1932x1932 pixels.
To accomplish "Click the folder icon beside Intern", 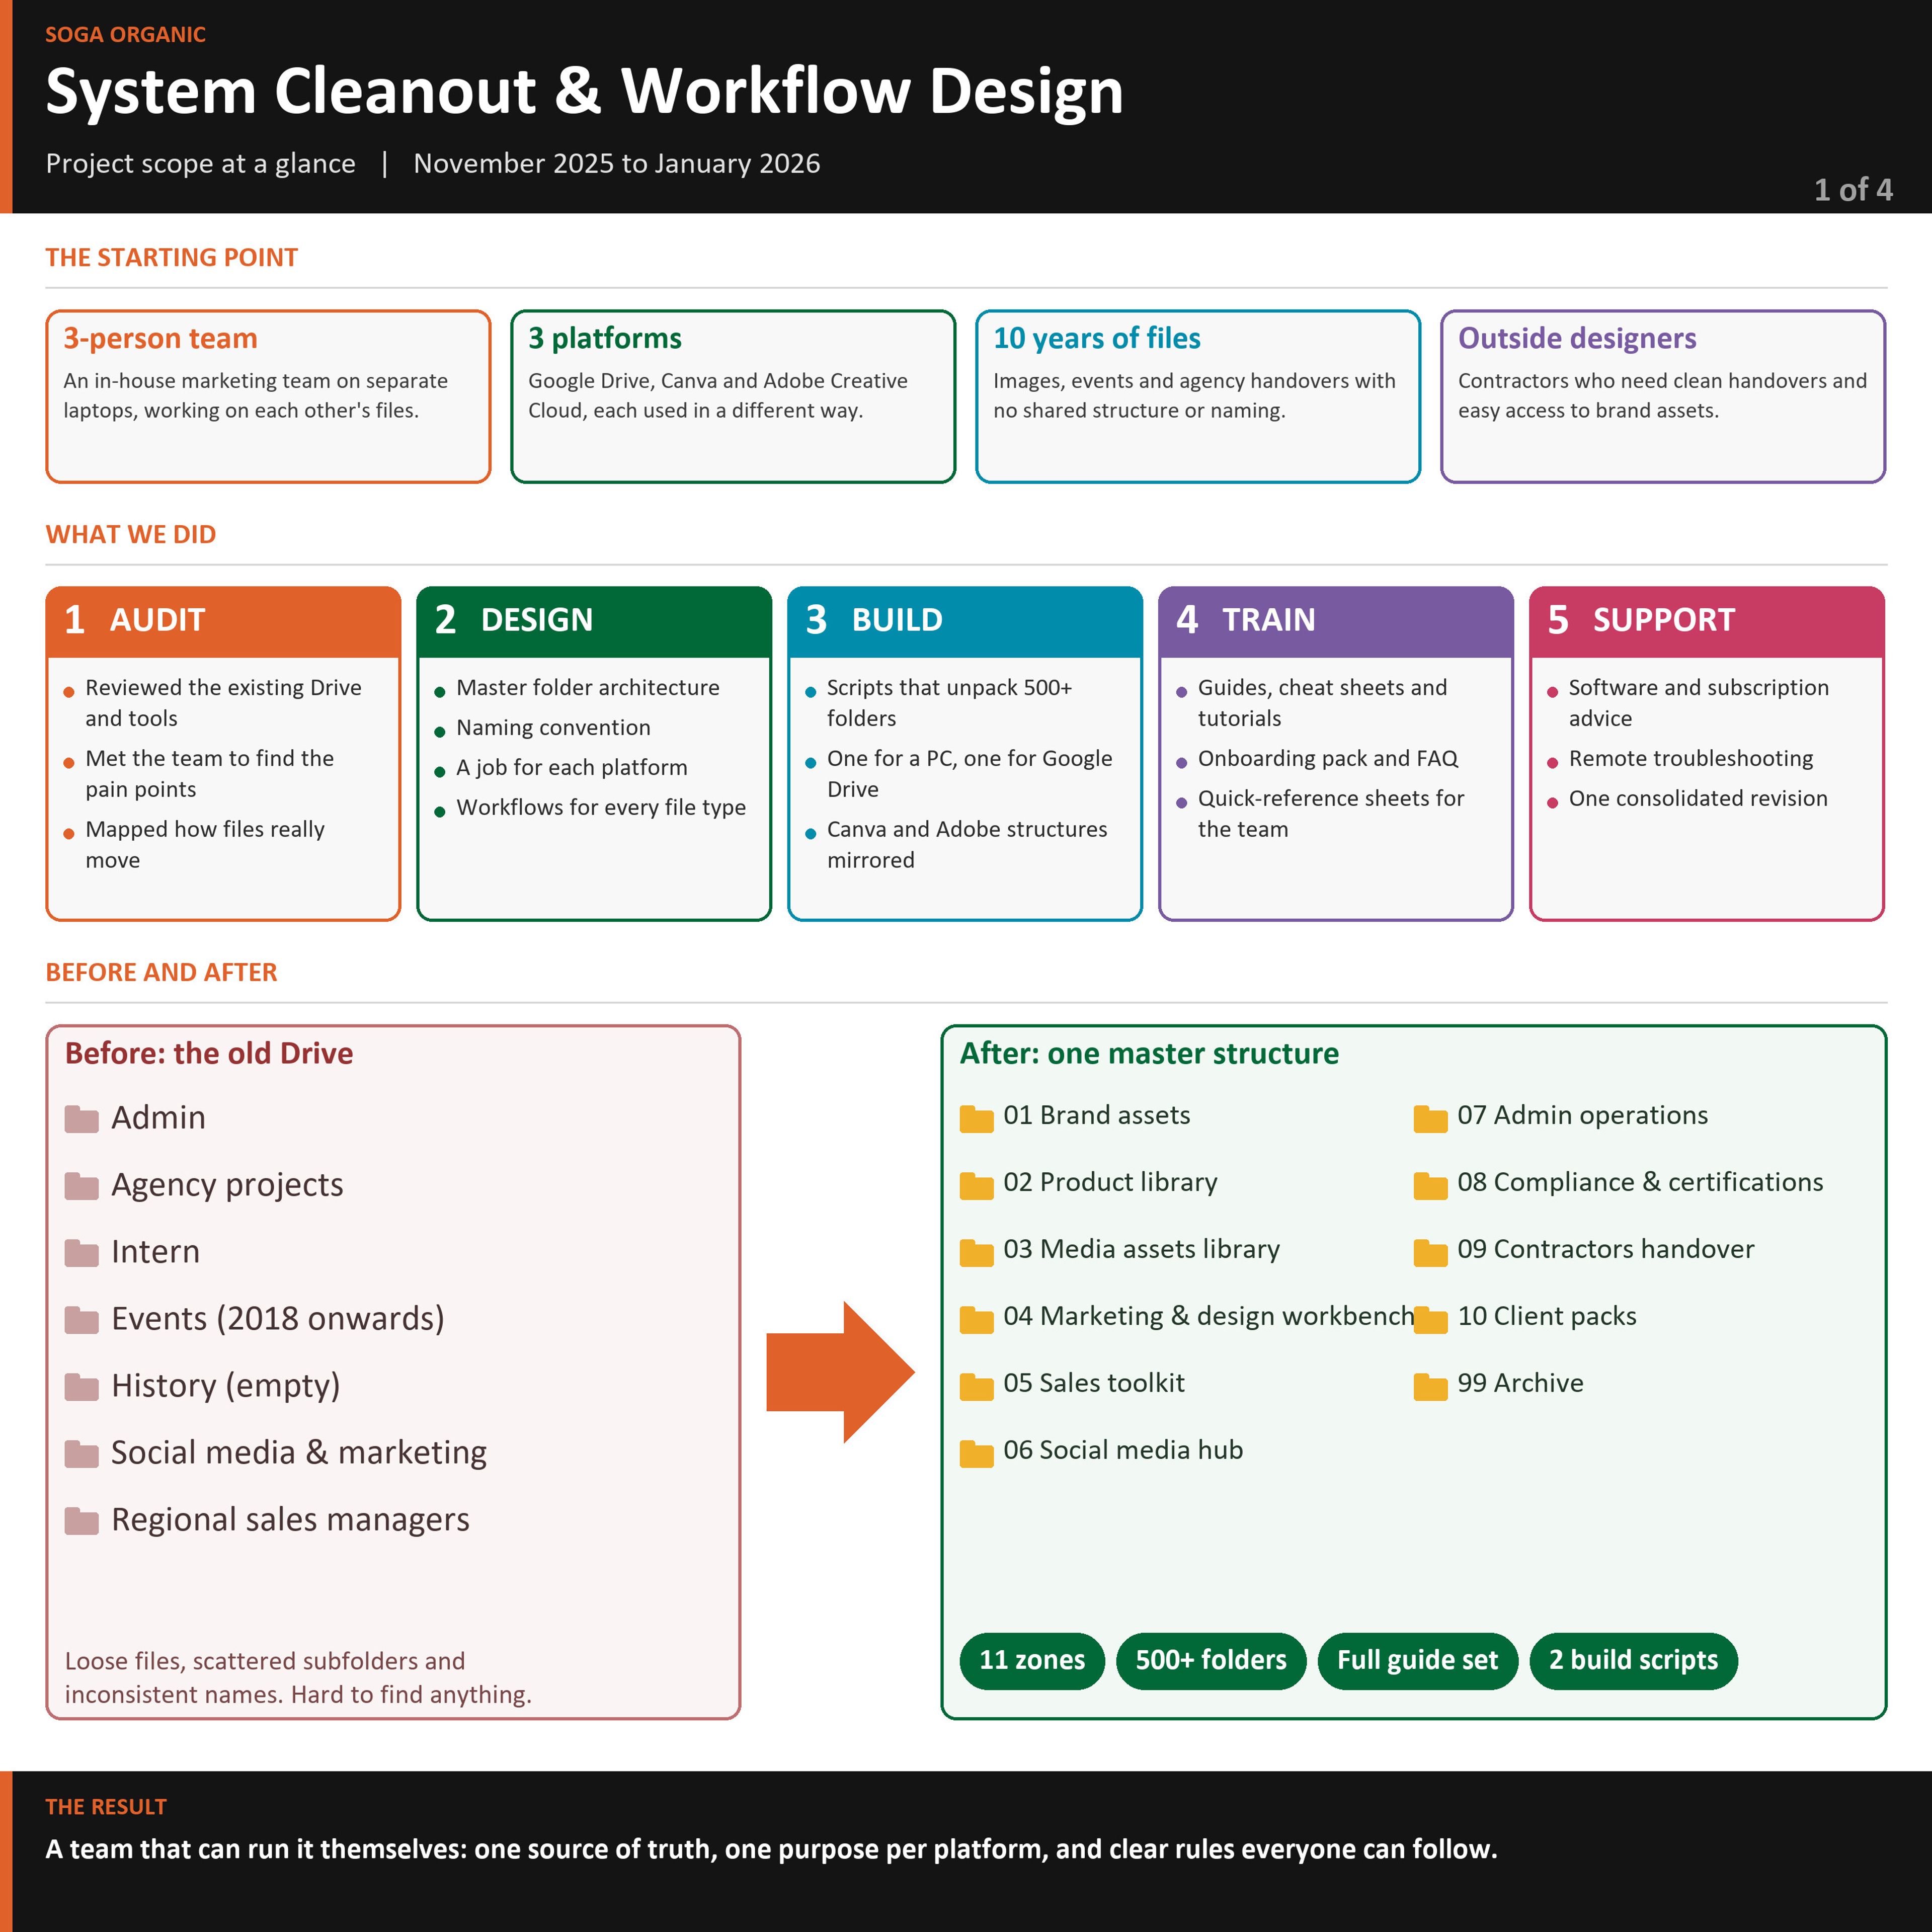I will pyautogui.click(x=82, y=1253).
